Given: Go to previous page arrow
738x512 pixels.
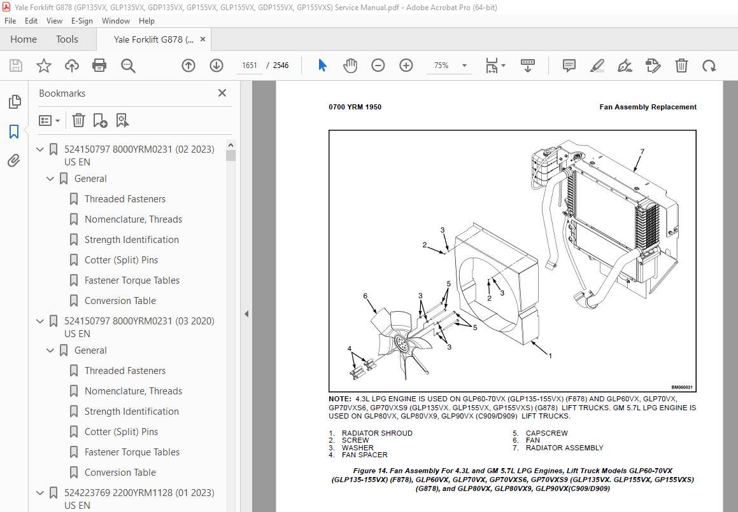Looking at the screenshot, I should click(x=188, y=66).
